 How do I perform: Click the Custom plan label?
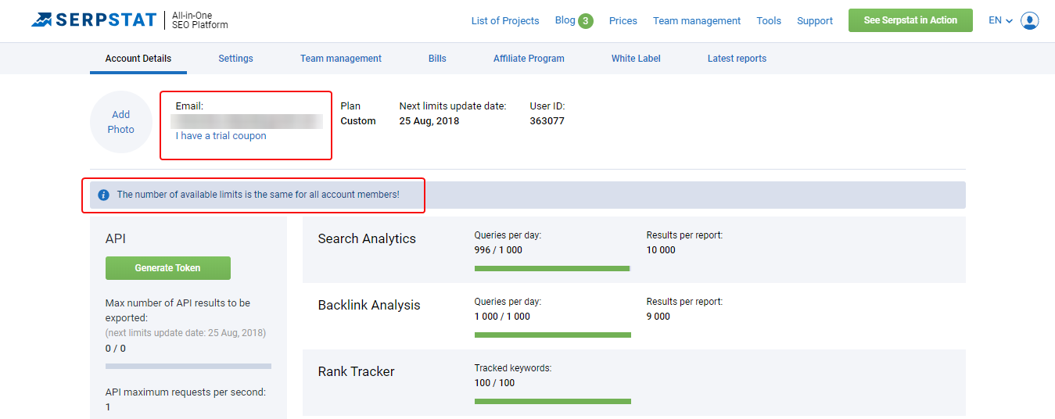point(358,121)
